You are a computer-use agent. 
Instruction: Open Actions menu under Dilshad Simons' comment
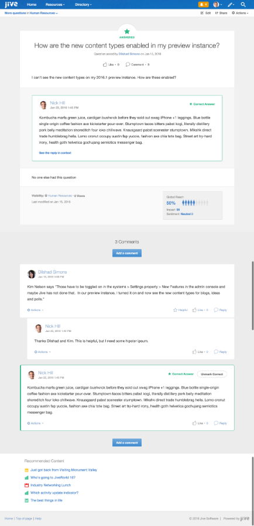[x=35, y=310]
